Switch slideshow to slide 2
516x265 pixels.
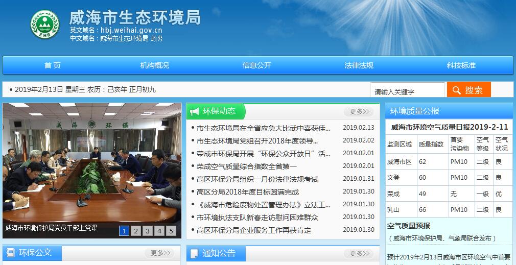(135, 231)
